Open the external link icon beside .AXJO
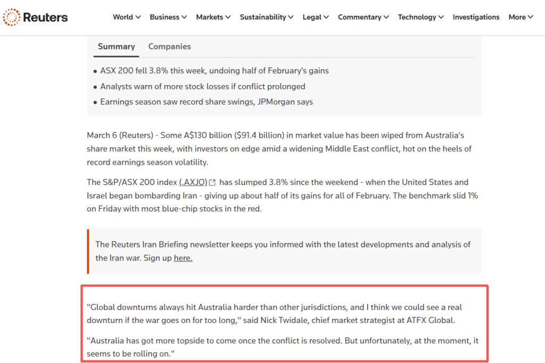The height and width of the screenshot is (363, 545). [x=212, y=182]
